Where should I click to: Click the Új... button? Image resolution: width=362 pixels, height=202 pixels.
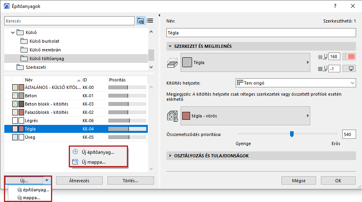(x=24, y=181)
